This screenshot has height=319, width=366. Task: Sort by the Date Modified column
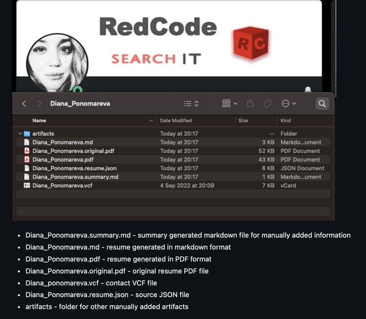(176, 120)
